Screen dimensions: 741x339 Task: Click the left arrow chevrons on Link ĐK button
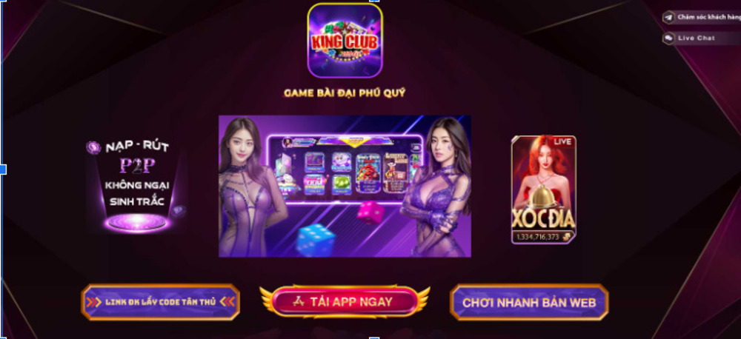click(93, 302)
